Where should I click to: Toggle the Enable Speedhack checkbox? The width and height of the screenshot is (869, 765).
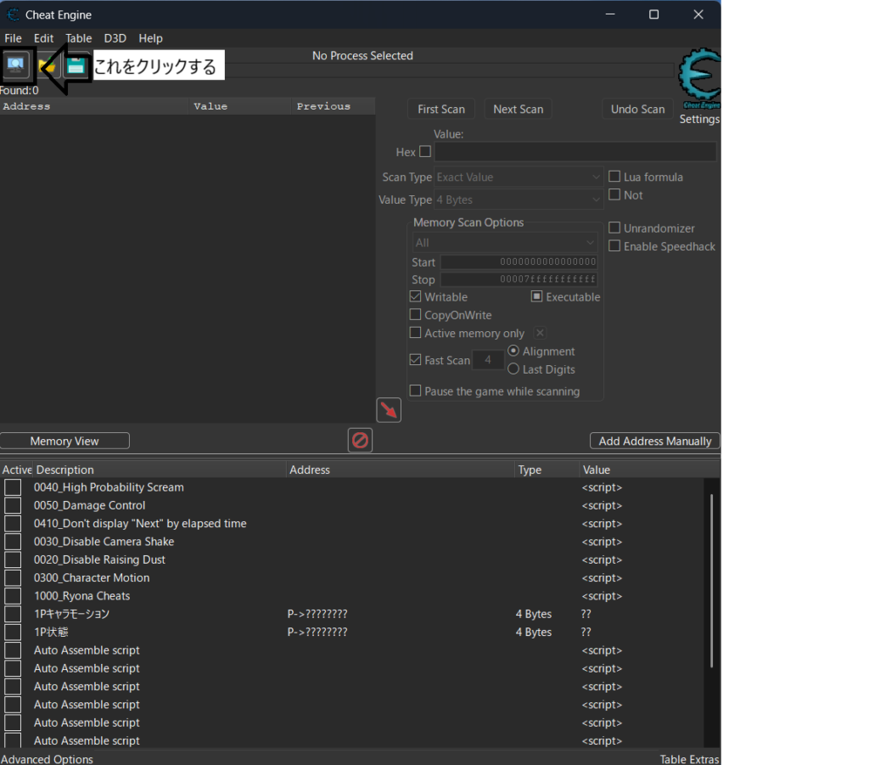pyautogui.click(x=614, y=246)
